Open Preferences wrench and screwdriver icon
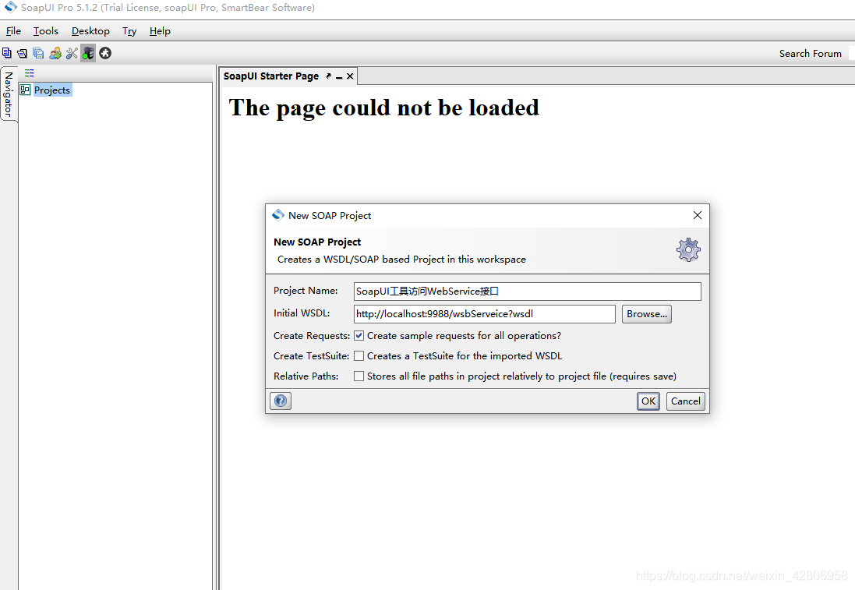Image resolution: width=855 pixels, height=590 pixels. (72, 53)
